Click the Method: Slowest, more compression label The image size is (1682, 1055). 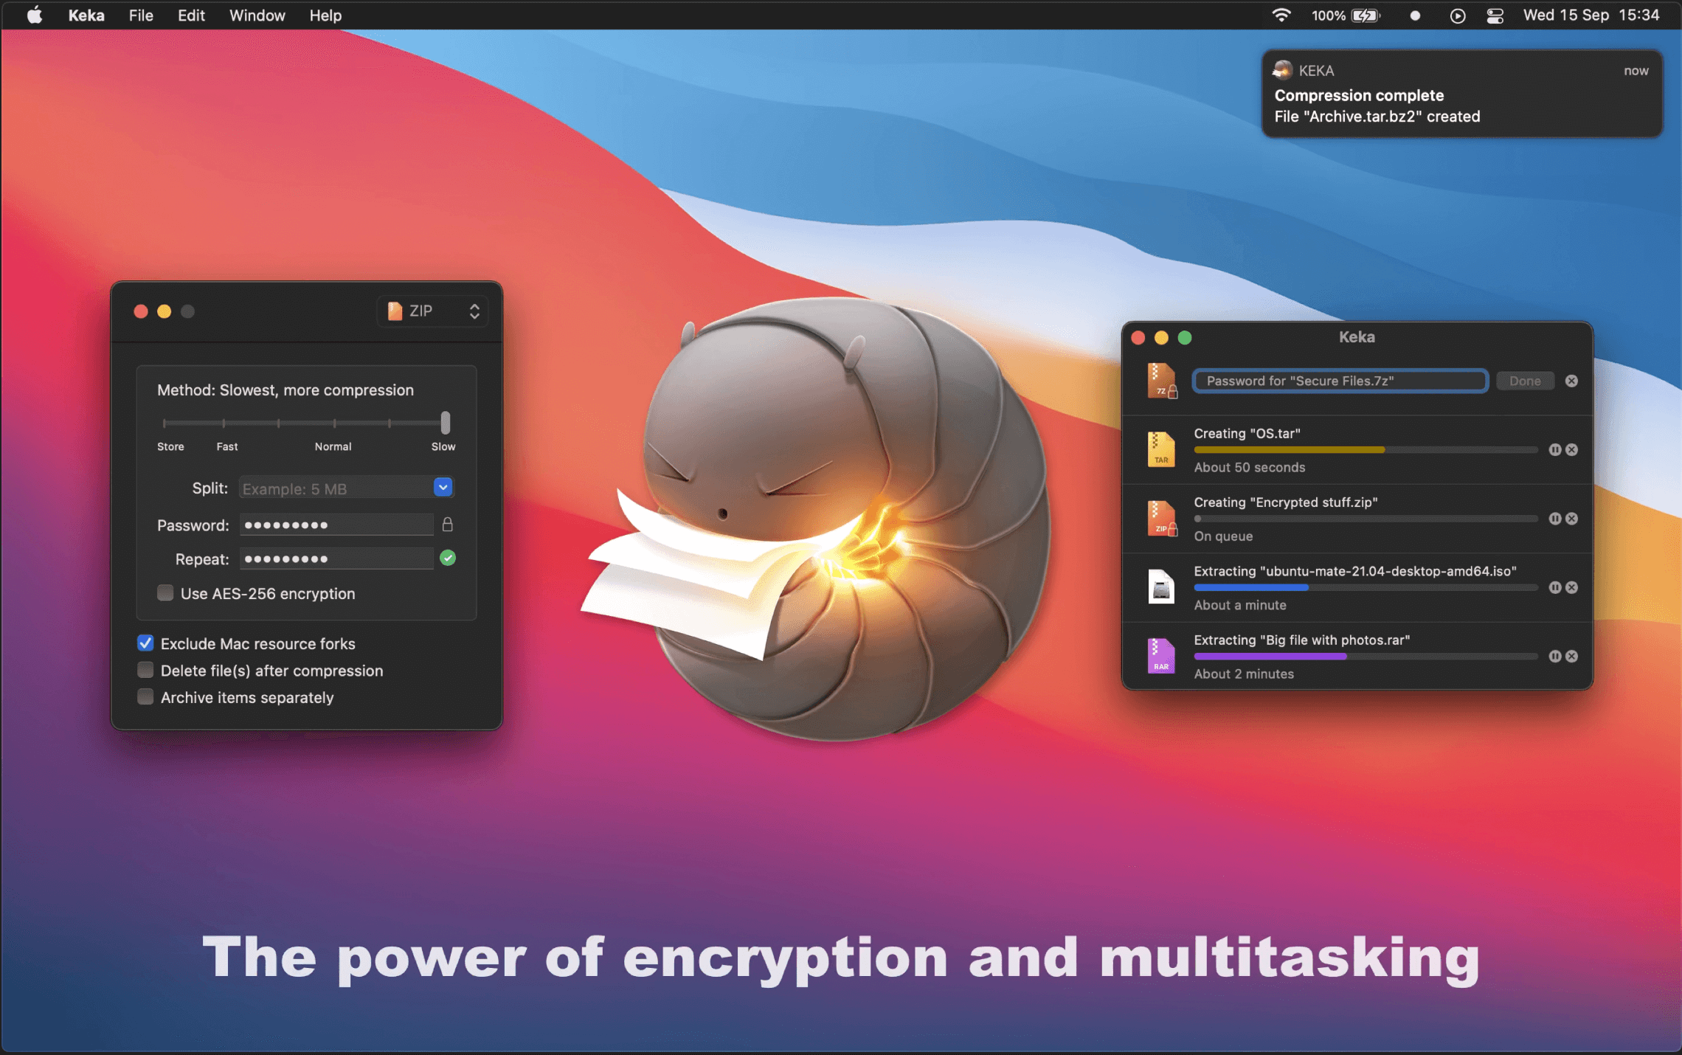click(285, 390)
